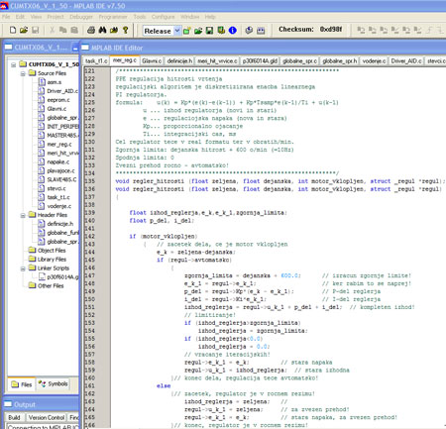Click the Copy toolbar icon
446x429 pixels.
pyautogui.click(x=62, y=30)
